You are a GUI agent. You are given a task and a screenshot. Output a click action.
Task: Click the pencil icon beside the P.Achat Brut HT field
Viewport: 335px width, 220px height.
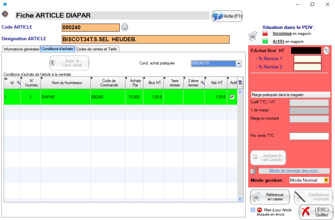tap(327, 51)
